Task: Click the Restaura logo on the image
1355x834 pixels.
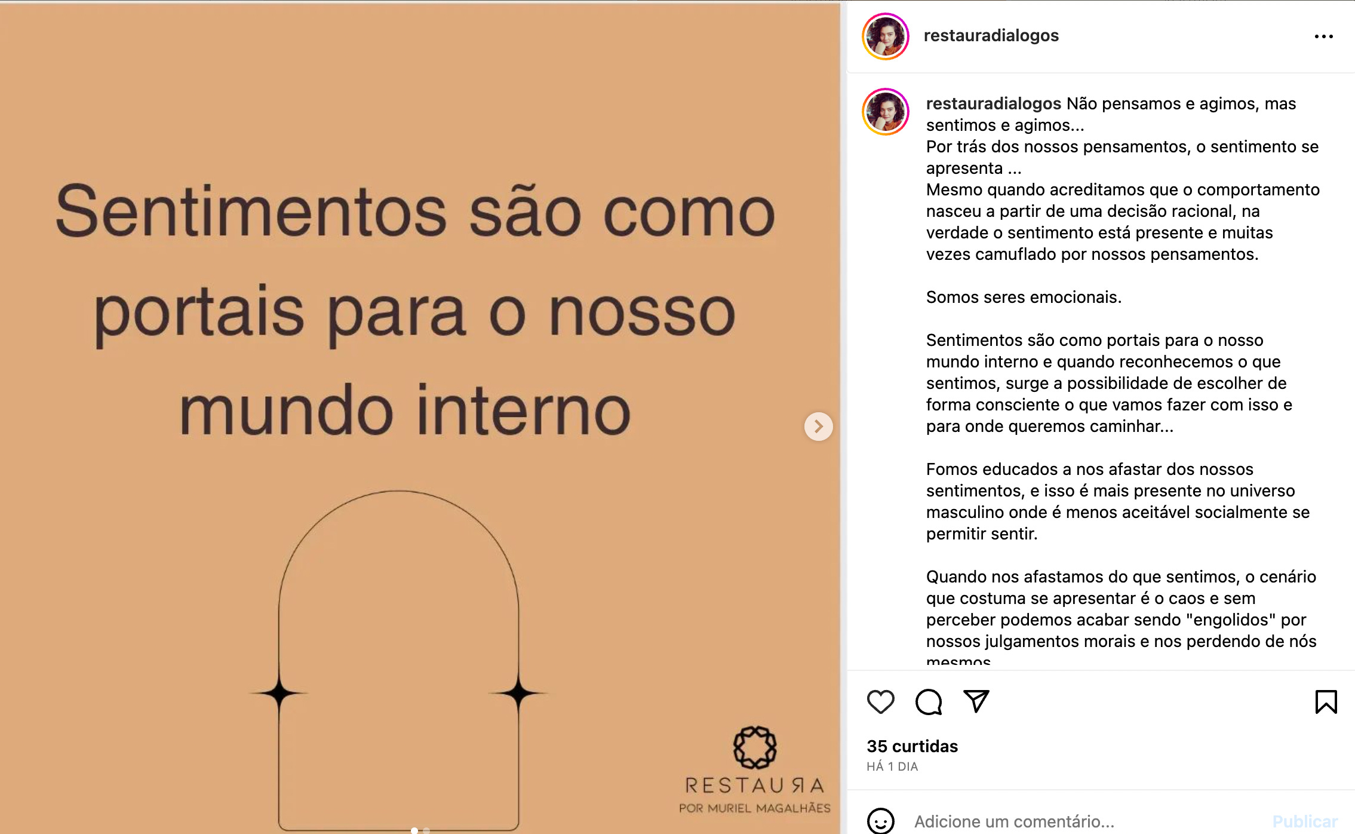Action: coord(754,770)
